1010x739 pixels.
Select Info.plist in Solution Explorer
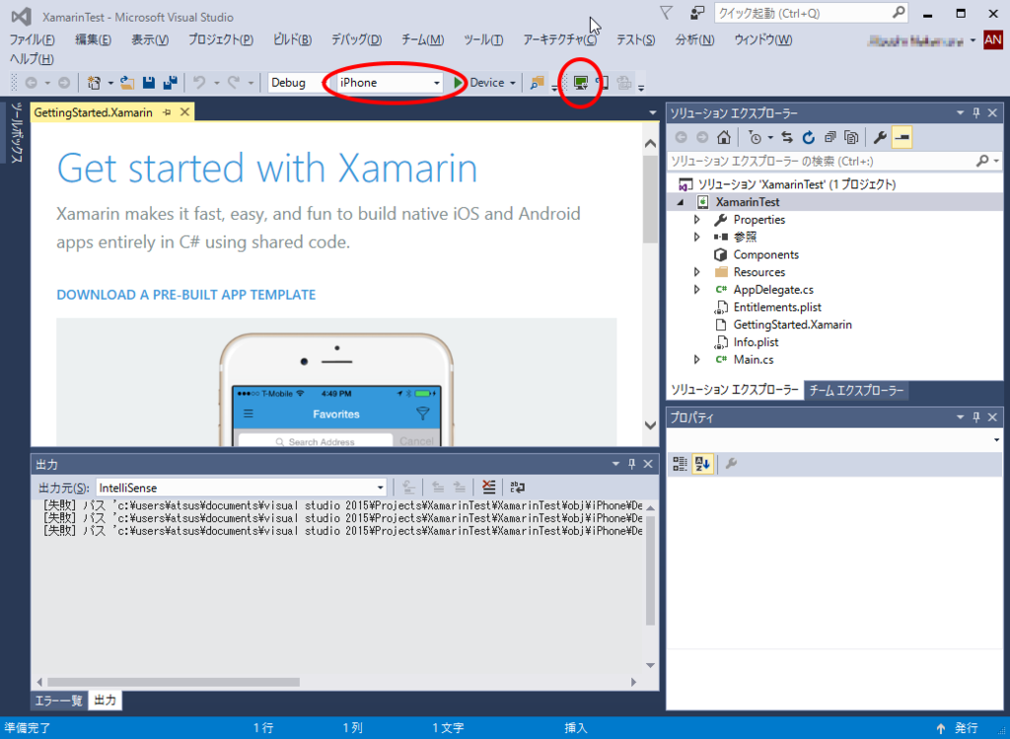tap(756, 342)
